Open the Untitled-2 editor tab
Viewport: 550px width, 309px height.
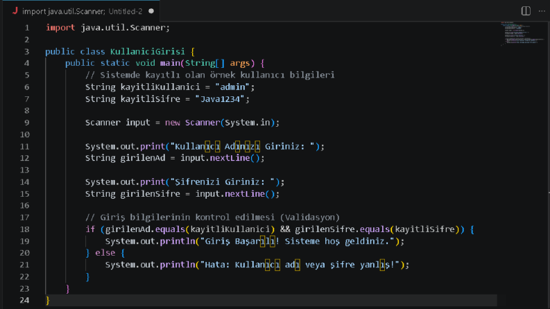83,11
